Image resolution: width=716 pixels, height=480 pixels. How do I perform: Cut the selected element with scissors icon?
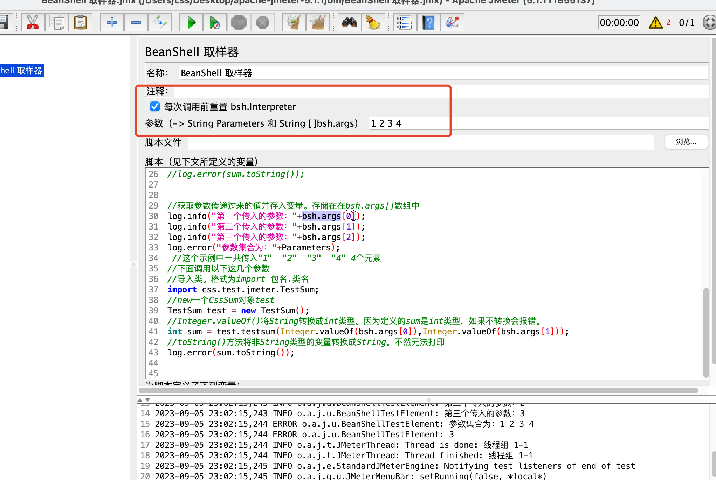click(32, 22)
